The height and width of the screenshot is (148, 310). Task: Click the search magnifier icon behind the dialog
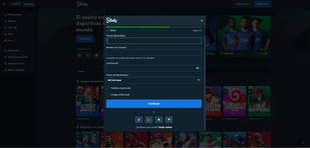pyautogui.click(x=94, y=71)
